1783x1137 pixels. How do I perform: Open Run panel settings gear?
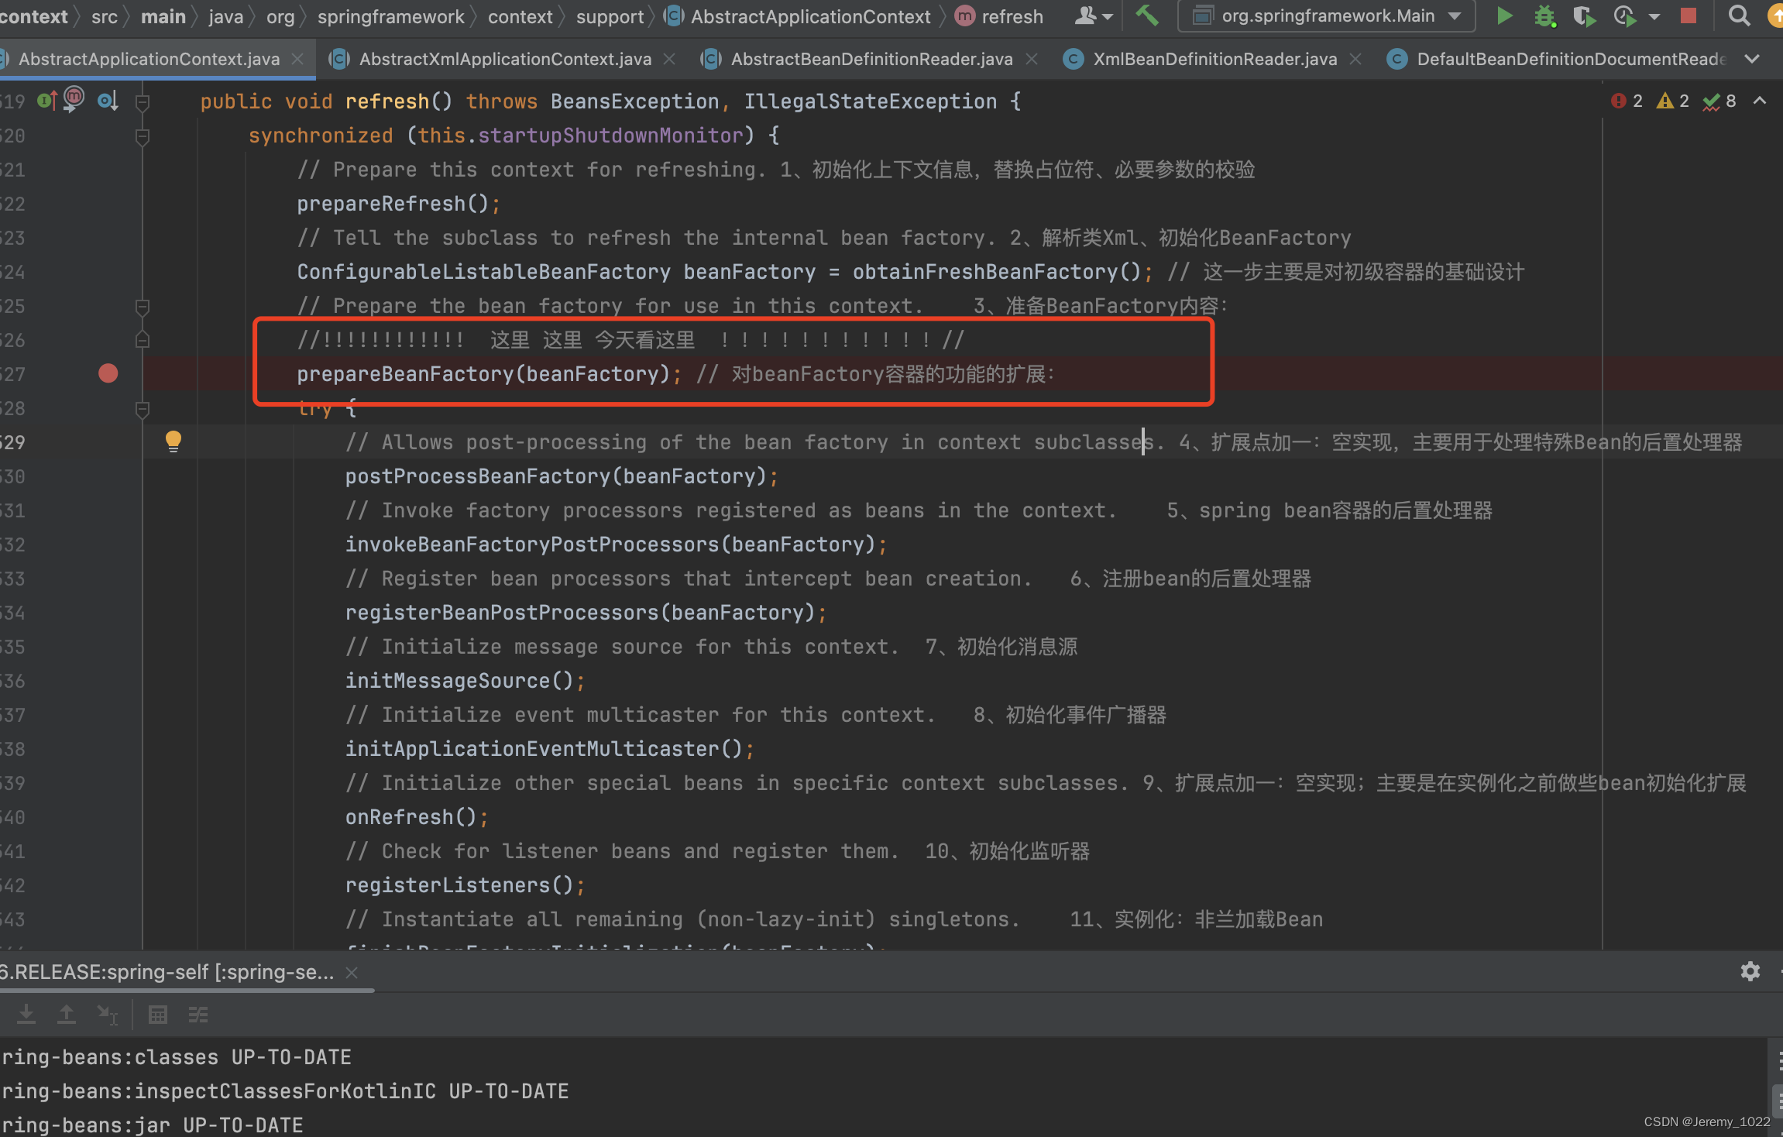(1750, 971)
